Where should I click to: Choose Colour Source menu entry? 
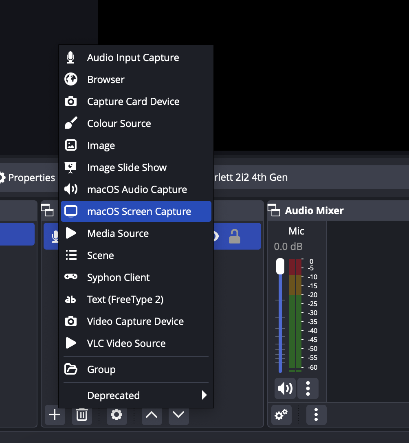pyautogui.click(x=136, y=123)
